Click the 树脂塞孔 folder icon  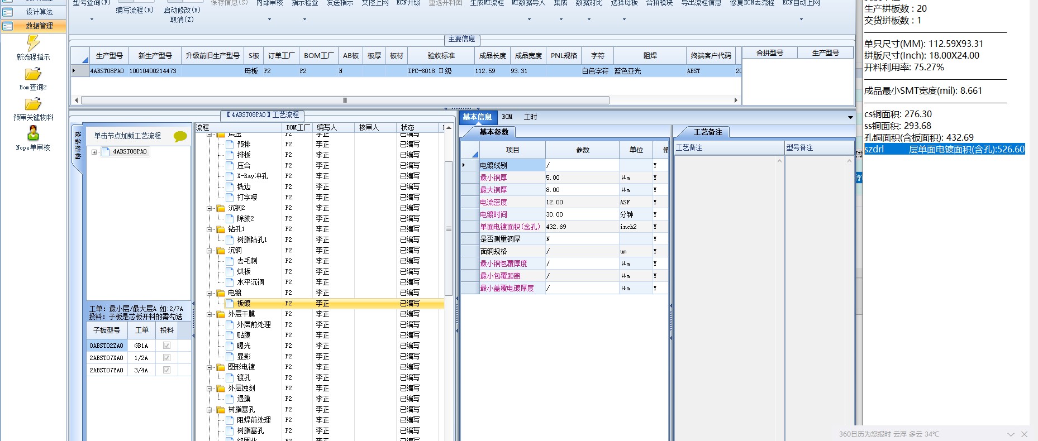tap(221, 410)
